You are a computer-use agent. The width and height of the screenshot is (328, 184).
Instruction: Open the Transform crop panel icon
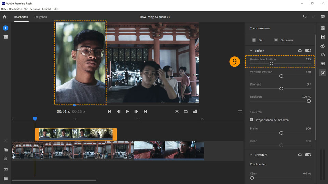323,73
